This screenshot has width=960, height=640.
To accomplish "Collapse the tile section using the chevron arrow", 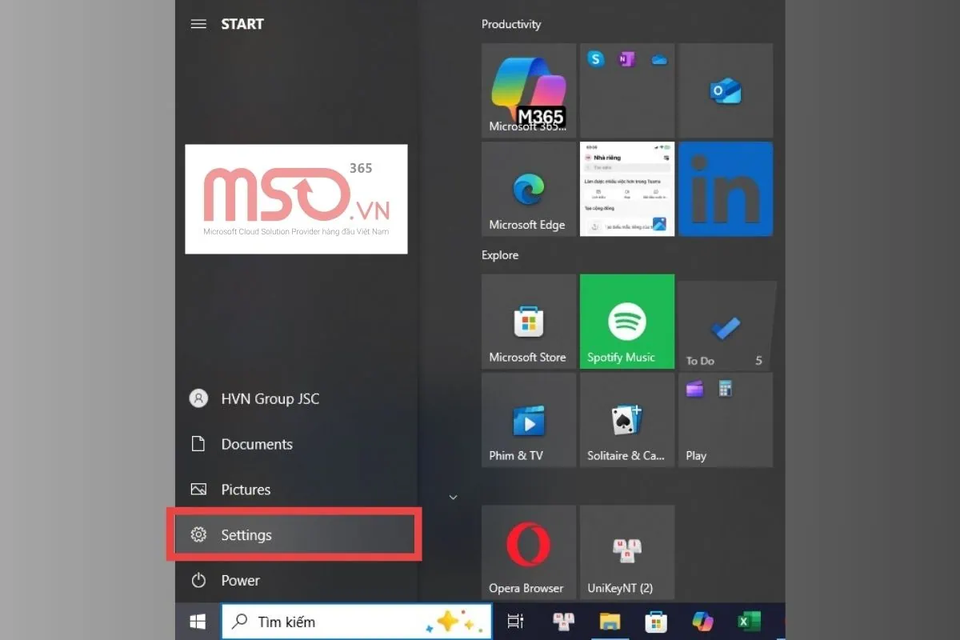I will coord(454,497).
